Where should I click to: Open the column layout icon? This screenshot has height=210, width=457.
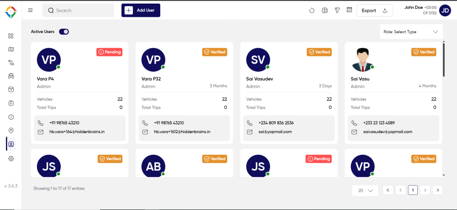[x=325, y=11]
